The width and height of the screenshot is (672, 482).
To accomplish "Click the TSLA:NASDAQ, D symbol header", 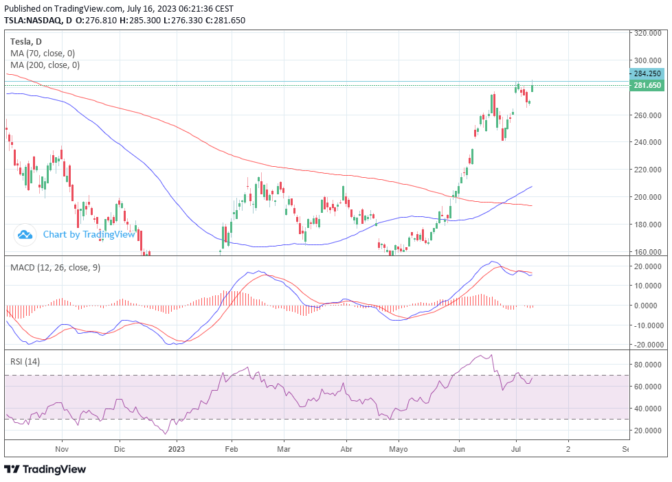I will point(38,20).
